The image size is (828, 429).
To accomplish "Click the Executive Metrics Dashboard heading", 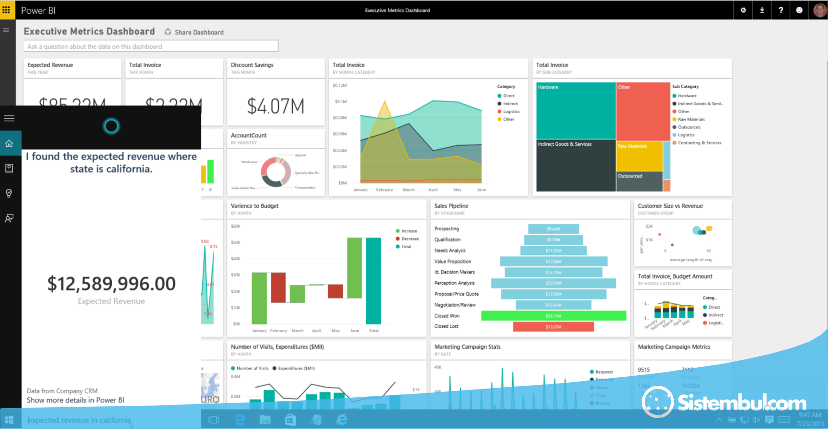I will (x=89, y=31).
